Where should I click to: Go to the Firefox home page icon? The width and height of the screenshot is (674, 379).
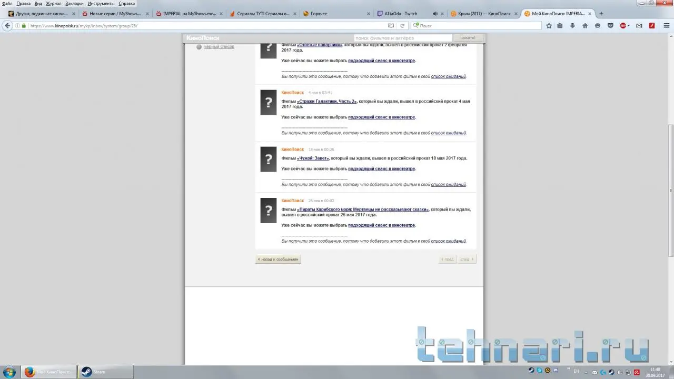click(585, 25)
